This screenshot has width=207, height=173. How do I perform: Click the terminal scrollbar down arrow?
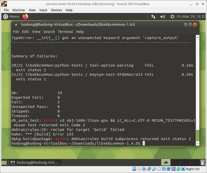click(198, 143)
